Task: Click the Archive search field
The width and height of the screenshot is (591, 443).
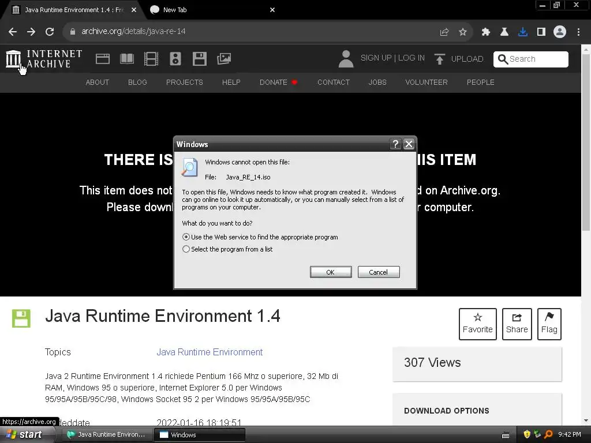Action: coord(531,59)
